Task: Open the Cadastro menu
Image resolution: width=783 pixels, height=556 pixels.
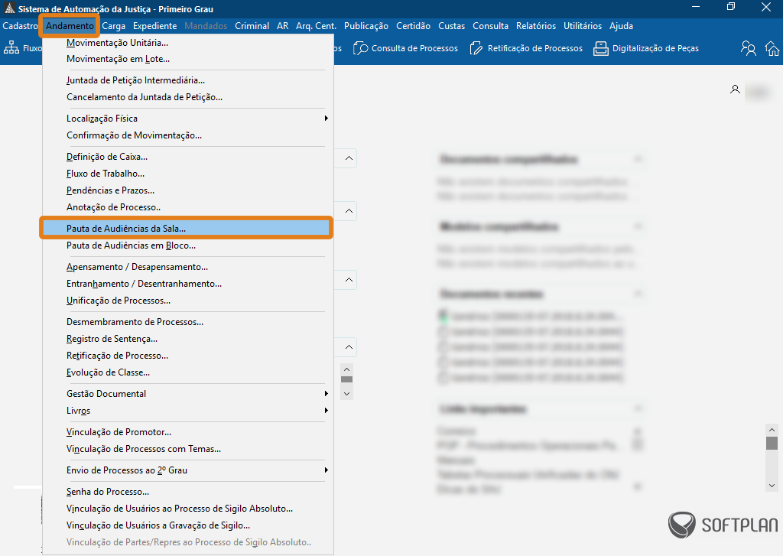Action: [x=20, y=26]
